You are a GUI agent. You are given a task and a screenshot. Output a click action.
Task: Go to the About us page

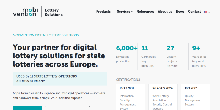[x=165, y=12]
